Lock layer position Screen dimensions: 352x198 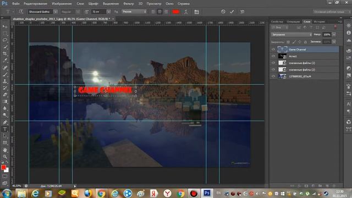click(x=299, y=42)
